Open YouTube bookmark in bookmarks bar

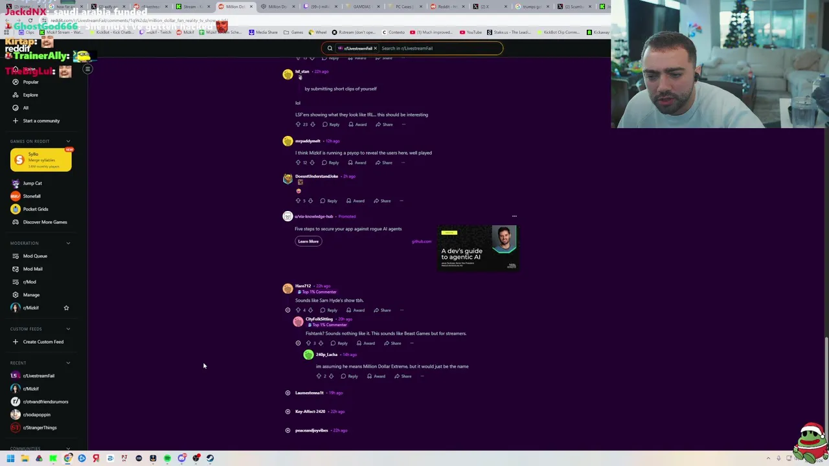click(x=471, y=32)
